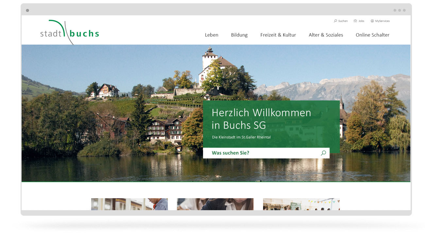Open the Leben menu
425x233 pixels.
[212, 35]
